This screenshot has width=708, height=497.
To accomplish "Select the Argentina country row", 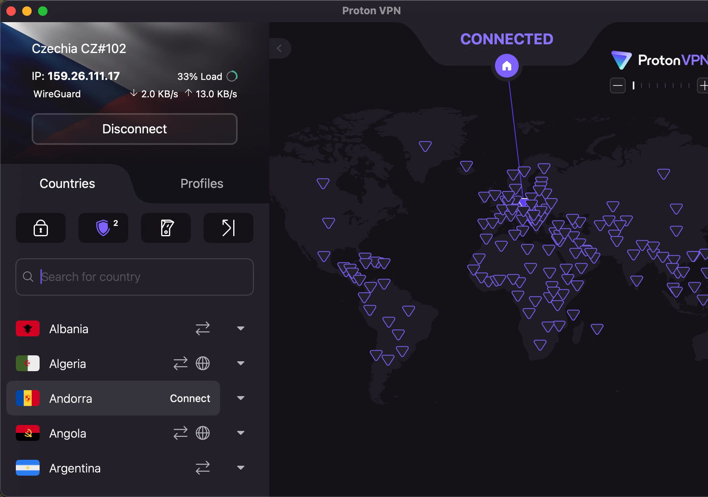I will click(x=113, y=468).
